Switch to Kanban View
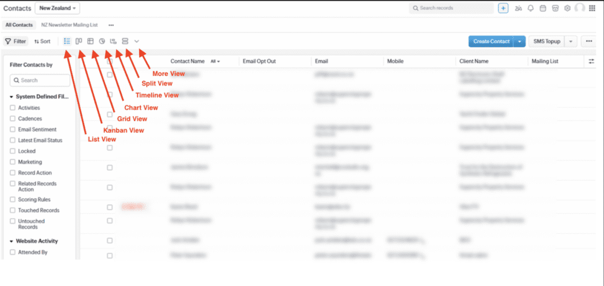Screen dimensions: 604x286 (78, 41)
